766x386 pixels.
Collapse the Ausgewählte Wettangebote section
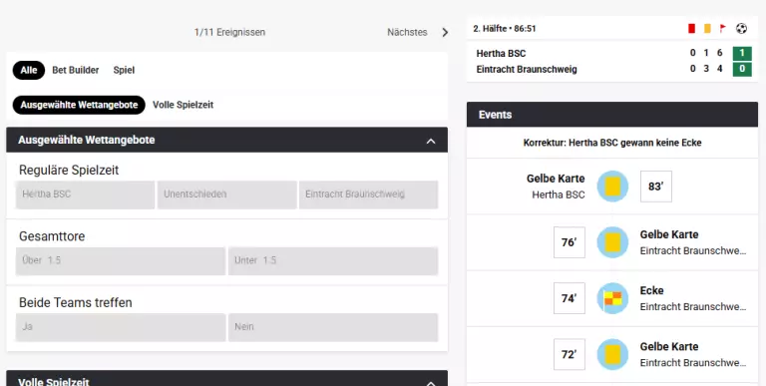coord(431,141)
